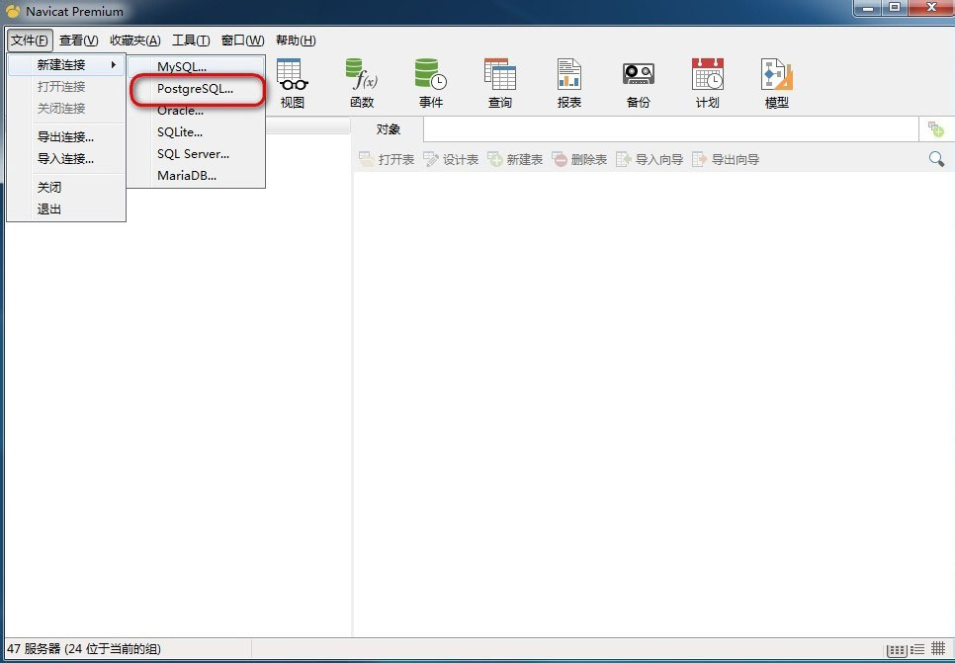Choose 导入连接... in the File menu
955x663 pixels.
pyautogui.click(x=66, y=159)
